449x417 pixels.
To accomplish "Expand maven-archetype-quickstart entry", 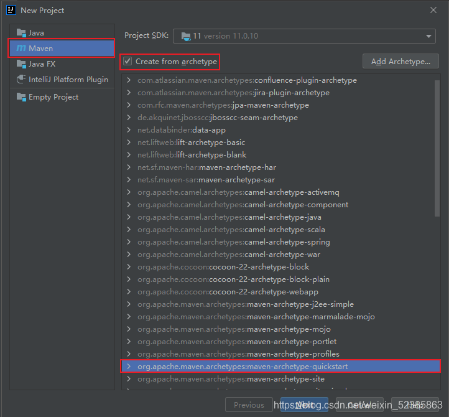I will point(129,366).
